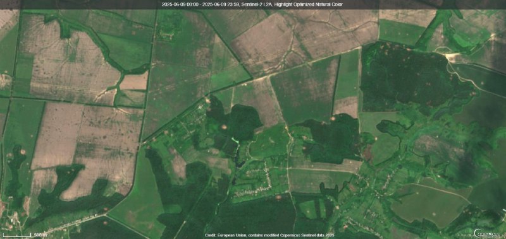The image size is (506, 239).
Task: Click the small pale clearing at the middle forest's top edge
Action: click(333, 119)
